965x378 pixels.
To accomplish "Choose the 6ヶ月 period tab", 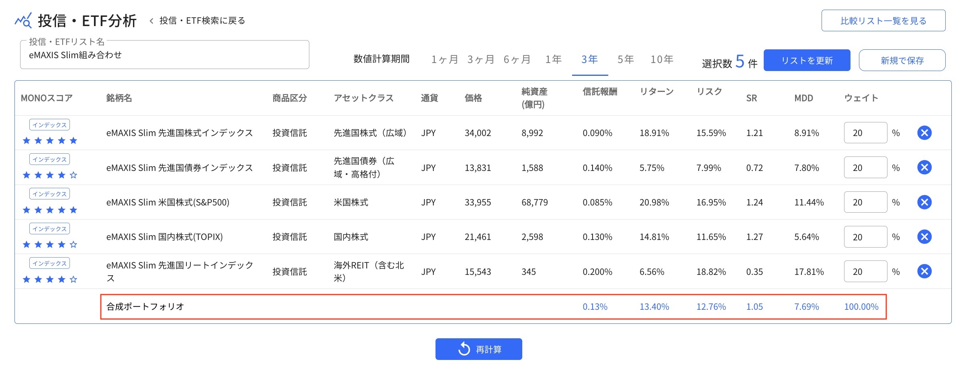I will 517,60.
